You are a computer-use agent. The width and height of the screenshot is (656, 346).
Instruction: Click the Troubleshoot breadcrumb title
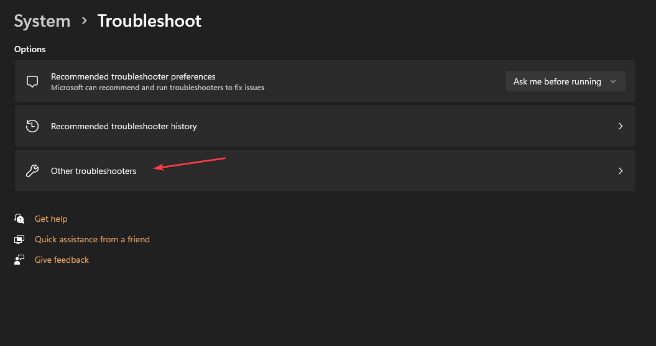[x=149, y=21]
